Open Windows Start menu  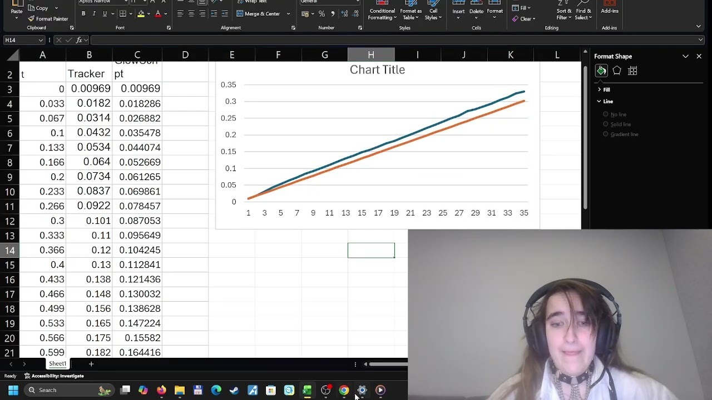point(13,390)
